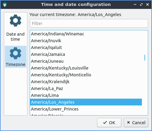Click the checkmark icon on OK button
The image size is (152, 131).
[x=105, y=123]
